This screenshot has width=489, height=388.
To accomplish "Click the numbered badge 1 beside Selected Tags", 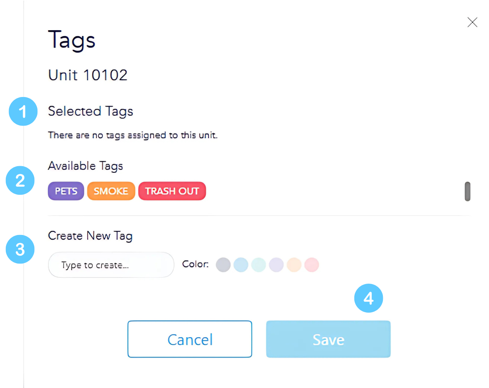I will 23,112.
